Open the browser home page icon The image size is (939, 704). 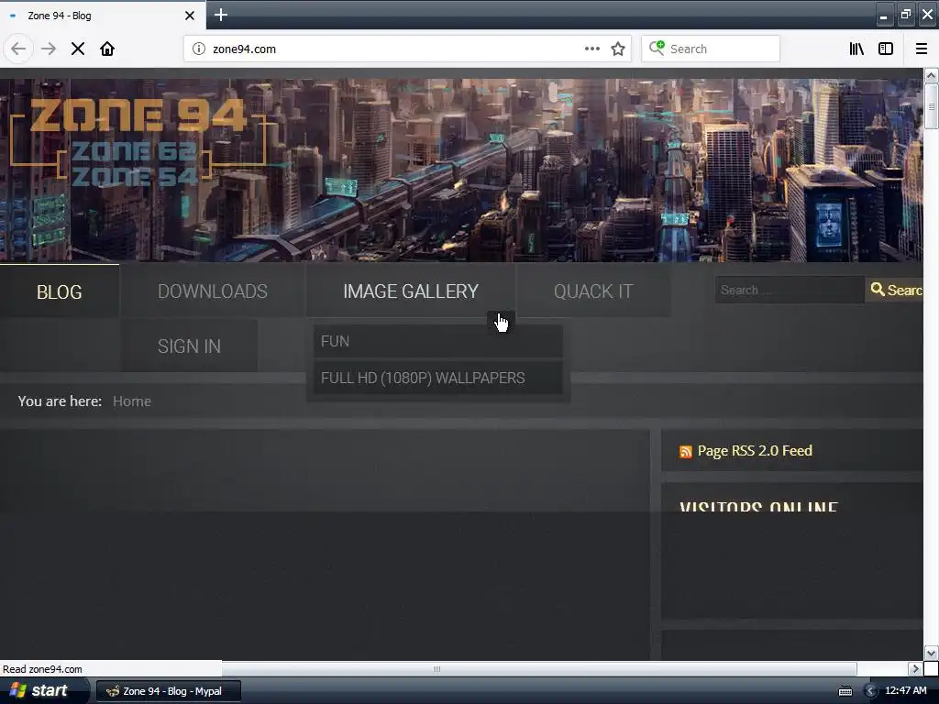[107, 49]
